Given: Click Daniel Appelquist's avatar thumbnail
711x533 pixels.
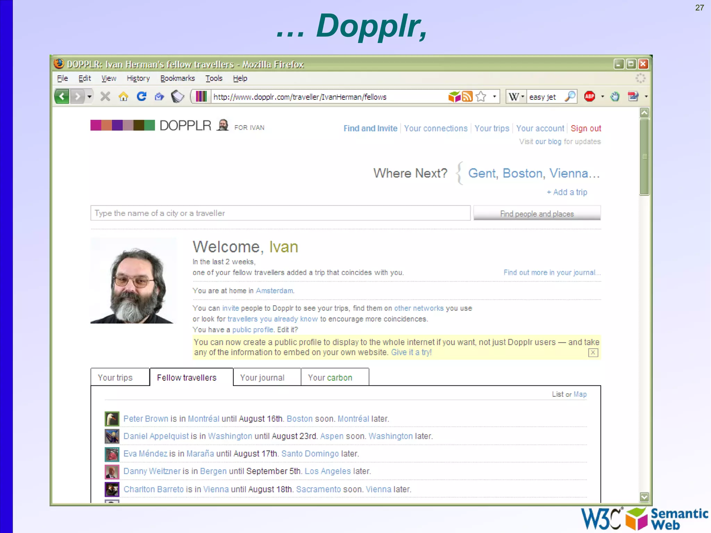Looking at the screenshot, I should [x=112, y=436].
